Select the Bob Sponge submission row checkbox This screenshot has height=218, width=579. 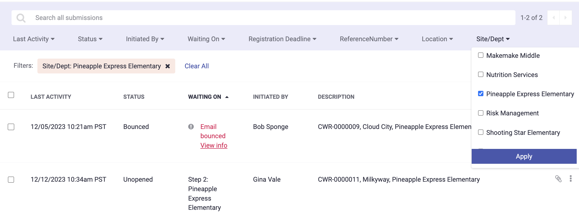click(x=11, y=127)
